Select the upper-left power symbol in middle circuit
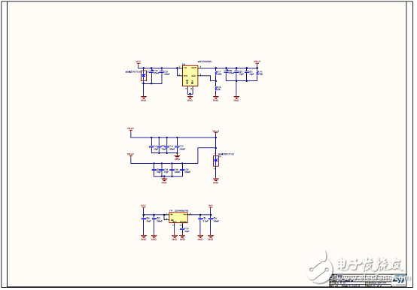This screenshot has width=417, height=290. [130, 130]
